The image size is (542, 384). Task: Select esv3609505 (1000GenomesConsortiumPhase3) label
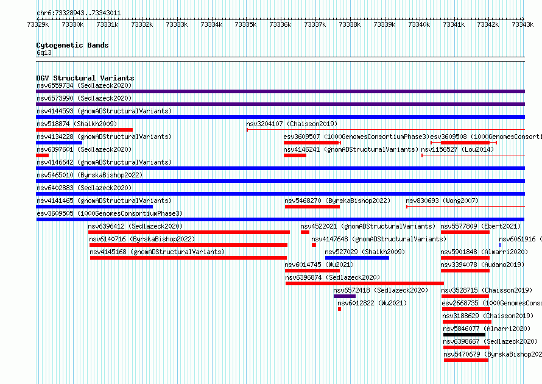pyautogui.click(x=110, y=213)
